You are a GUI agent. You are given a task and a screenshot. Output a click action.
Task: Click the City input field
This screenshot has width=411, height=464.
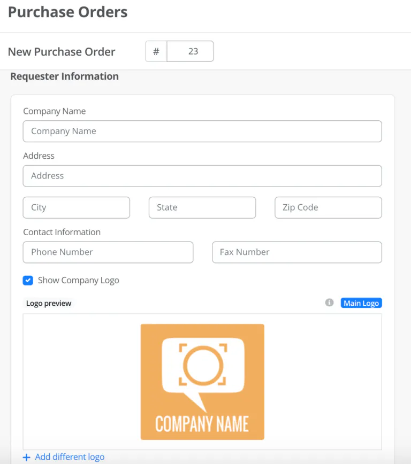(76, 207)
